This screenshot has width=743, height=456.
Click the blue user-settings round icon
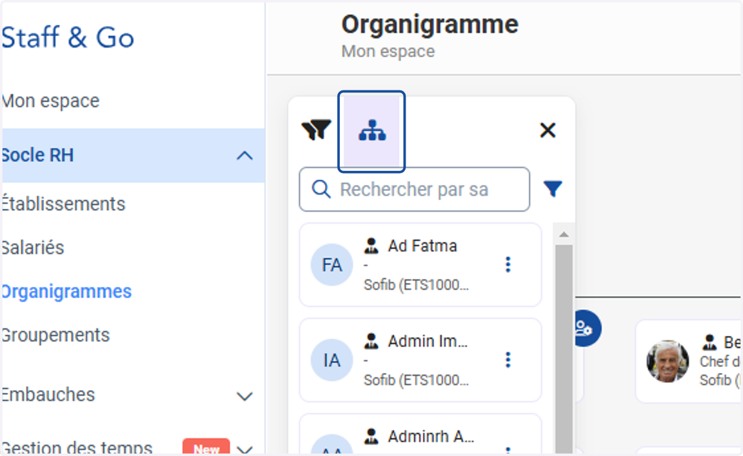584,328
